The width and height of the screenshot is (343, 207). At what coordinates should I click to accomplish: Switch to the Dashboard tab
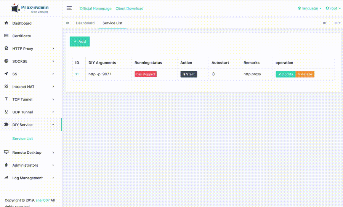[85, 23]
